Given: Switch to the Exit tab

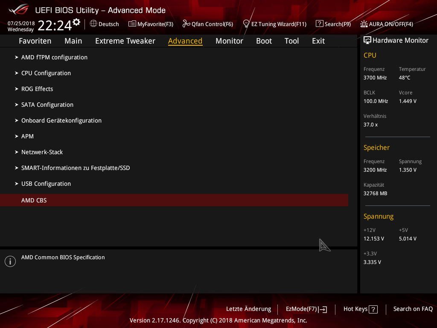Looking at the screenshot, I should [x=318, y=41].
